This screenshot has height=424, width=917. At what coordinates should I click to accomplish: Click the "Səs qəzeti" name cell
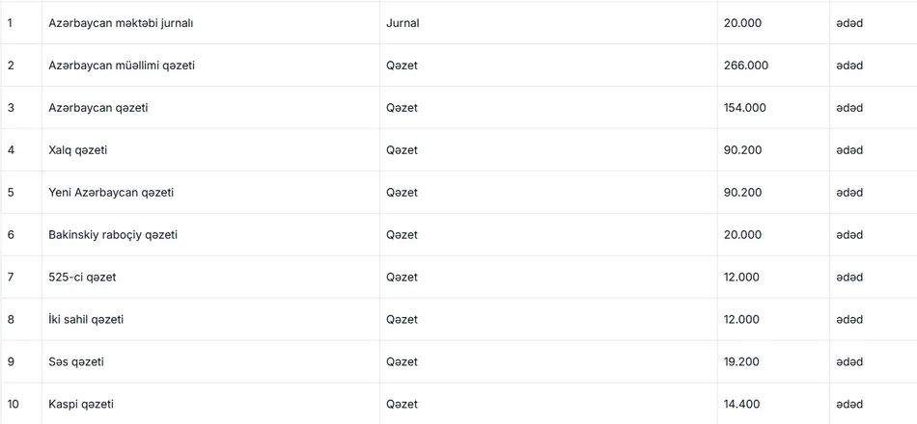tap(76, 361)
